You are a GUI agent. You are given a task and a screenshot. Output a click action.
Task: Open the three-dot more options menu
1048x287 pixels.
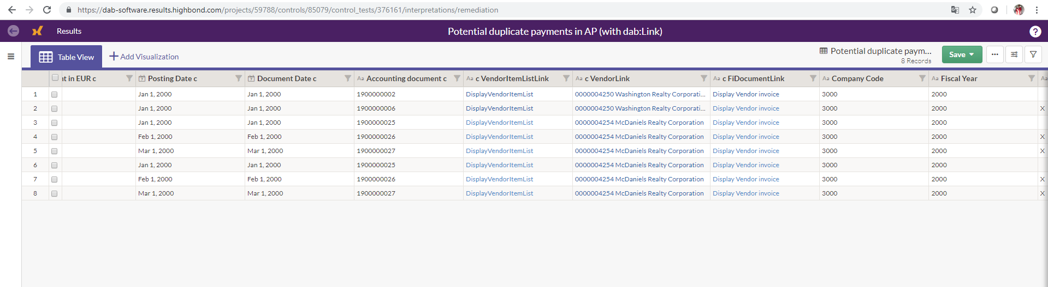994,54
